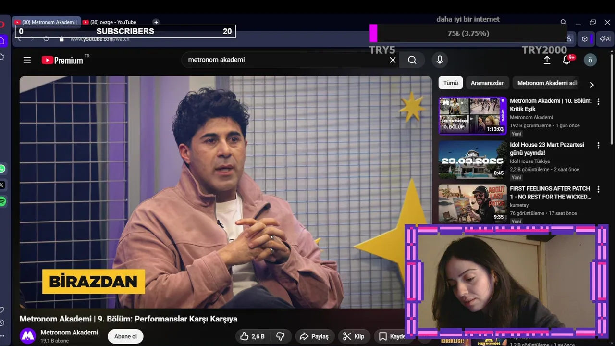The height and width of the screenshot is (346, 615).
Task: Subscribe with the Abone ol button
Action: (125, 336)
